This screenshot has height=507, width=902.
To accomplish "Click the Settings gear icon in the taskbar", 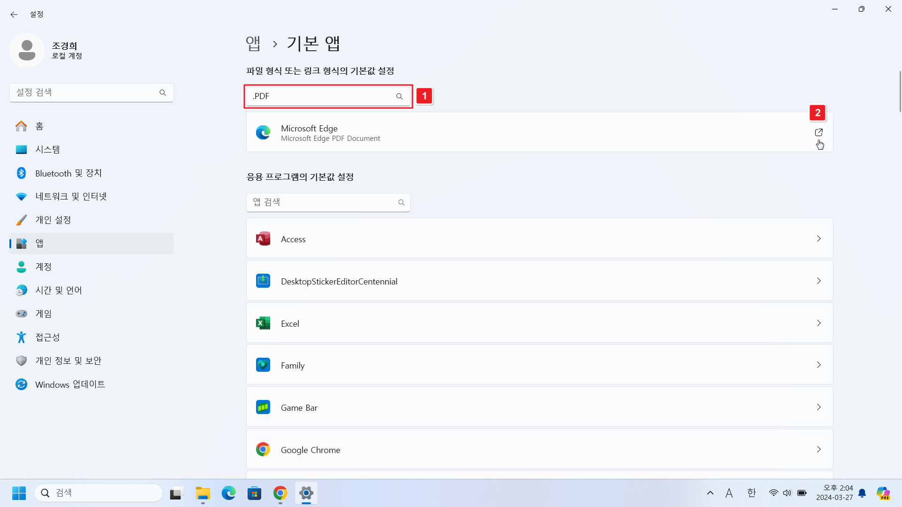I will point(306,493).
